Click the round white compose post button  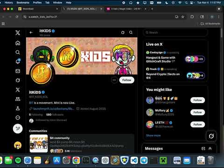(x=18, y=129)
